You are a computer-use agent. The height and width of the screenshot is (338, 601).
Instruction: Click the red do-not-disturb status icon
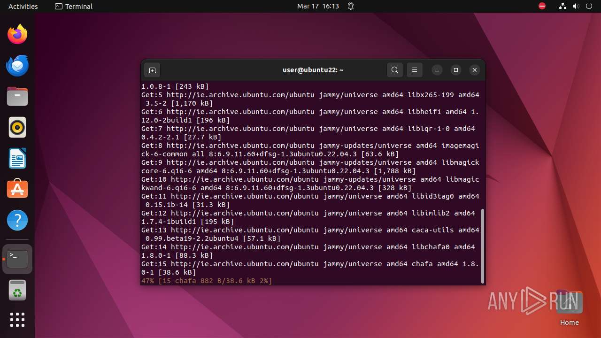coord(542,6)
